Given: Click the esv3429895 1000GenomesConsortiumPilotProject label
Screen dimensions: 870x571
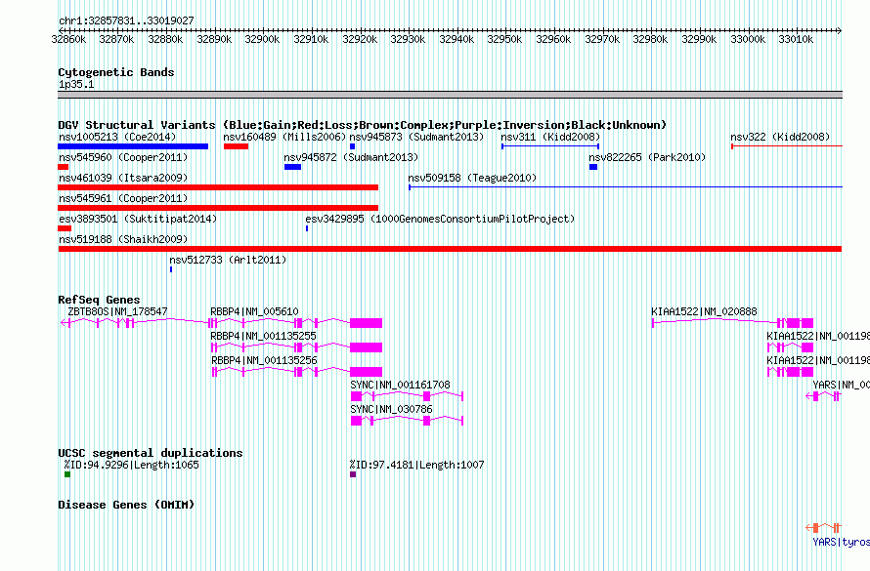Looking at the screenshot, I should (440, 219).
